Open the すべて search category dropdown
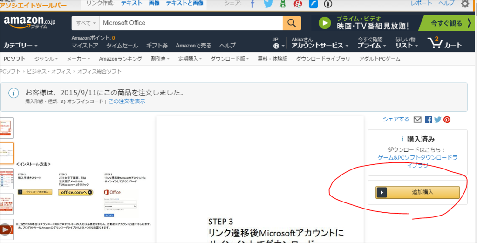Image resolution: width=477 pixels, height=243 pixels. tap(86, 23)
